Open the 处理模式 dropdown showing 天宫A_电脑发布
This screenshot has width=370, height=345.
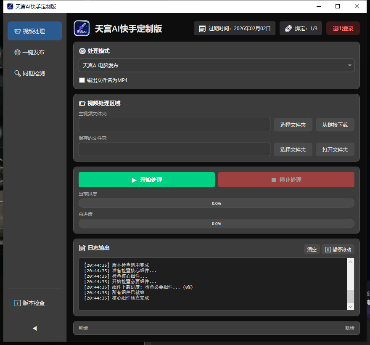[x=216, y=66]
